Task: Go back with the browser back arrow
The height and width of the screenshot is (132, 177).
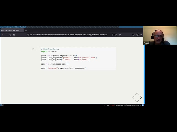Action: [x=3, y=35]
